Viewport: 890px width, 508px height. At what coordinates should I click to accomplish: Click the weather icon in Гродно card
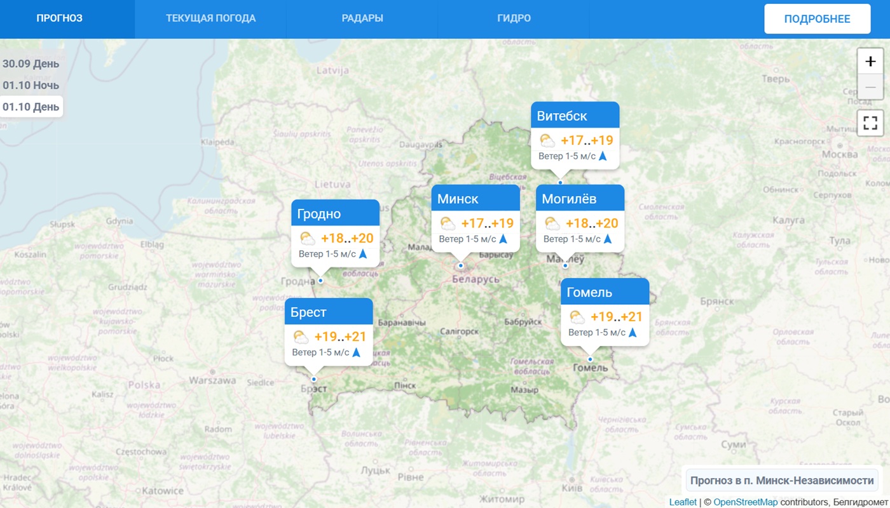308,239
